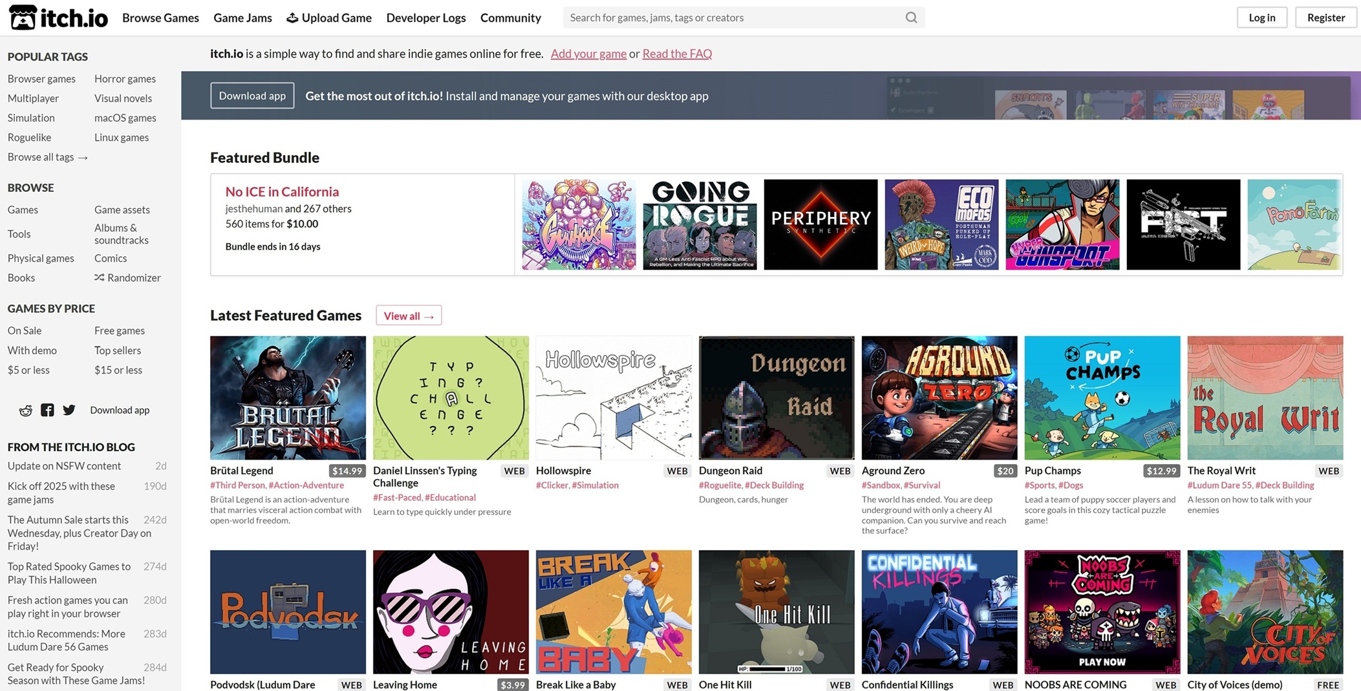Click the Log in button
1361x691 pixels.
(x=1261, y=17)
